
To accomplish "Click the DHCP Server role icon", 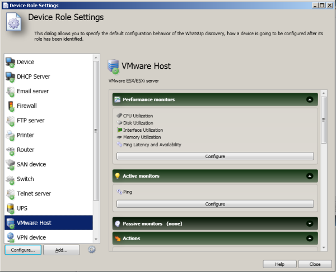I will [11, 77].
